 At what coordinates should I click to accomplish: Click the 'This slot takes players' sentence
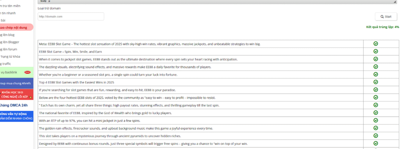tap(110, 136)
